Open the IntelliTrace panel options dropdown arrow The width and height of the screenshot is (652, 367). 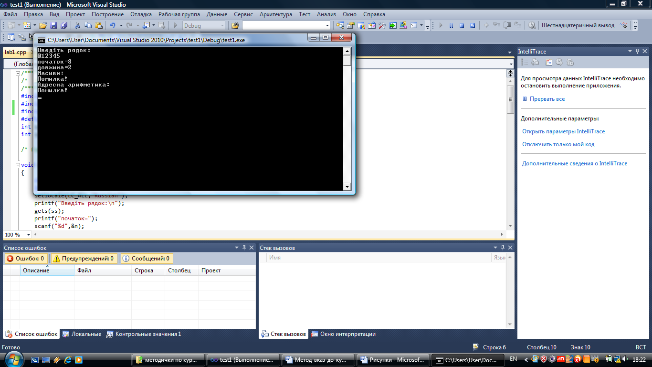tap(629, 51)
